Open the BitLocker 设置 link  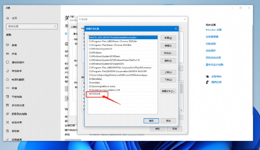point(214,30)
